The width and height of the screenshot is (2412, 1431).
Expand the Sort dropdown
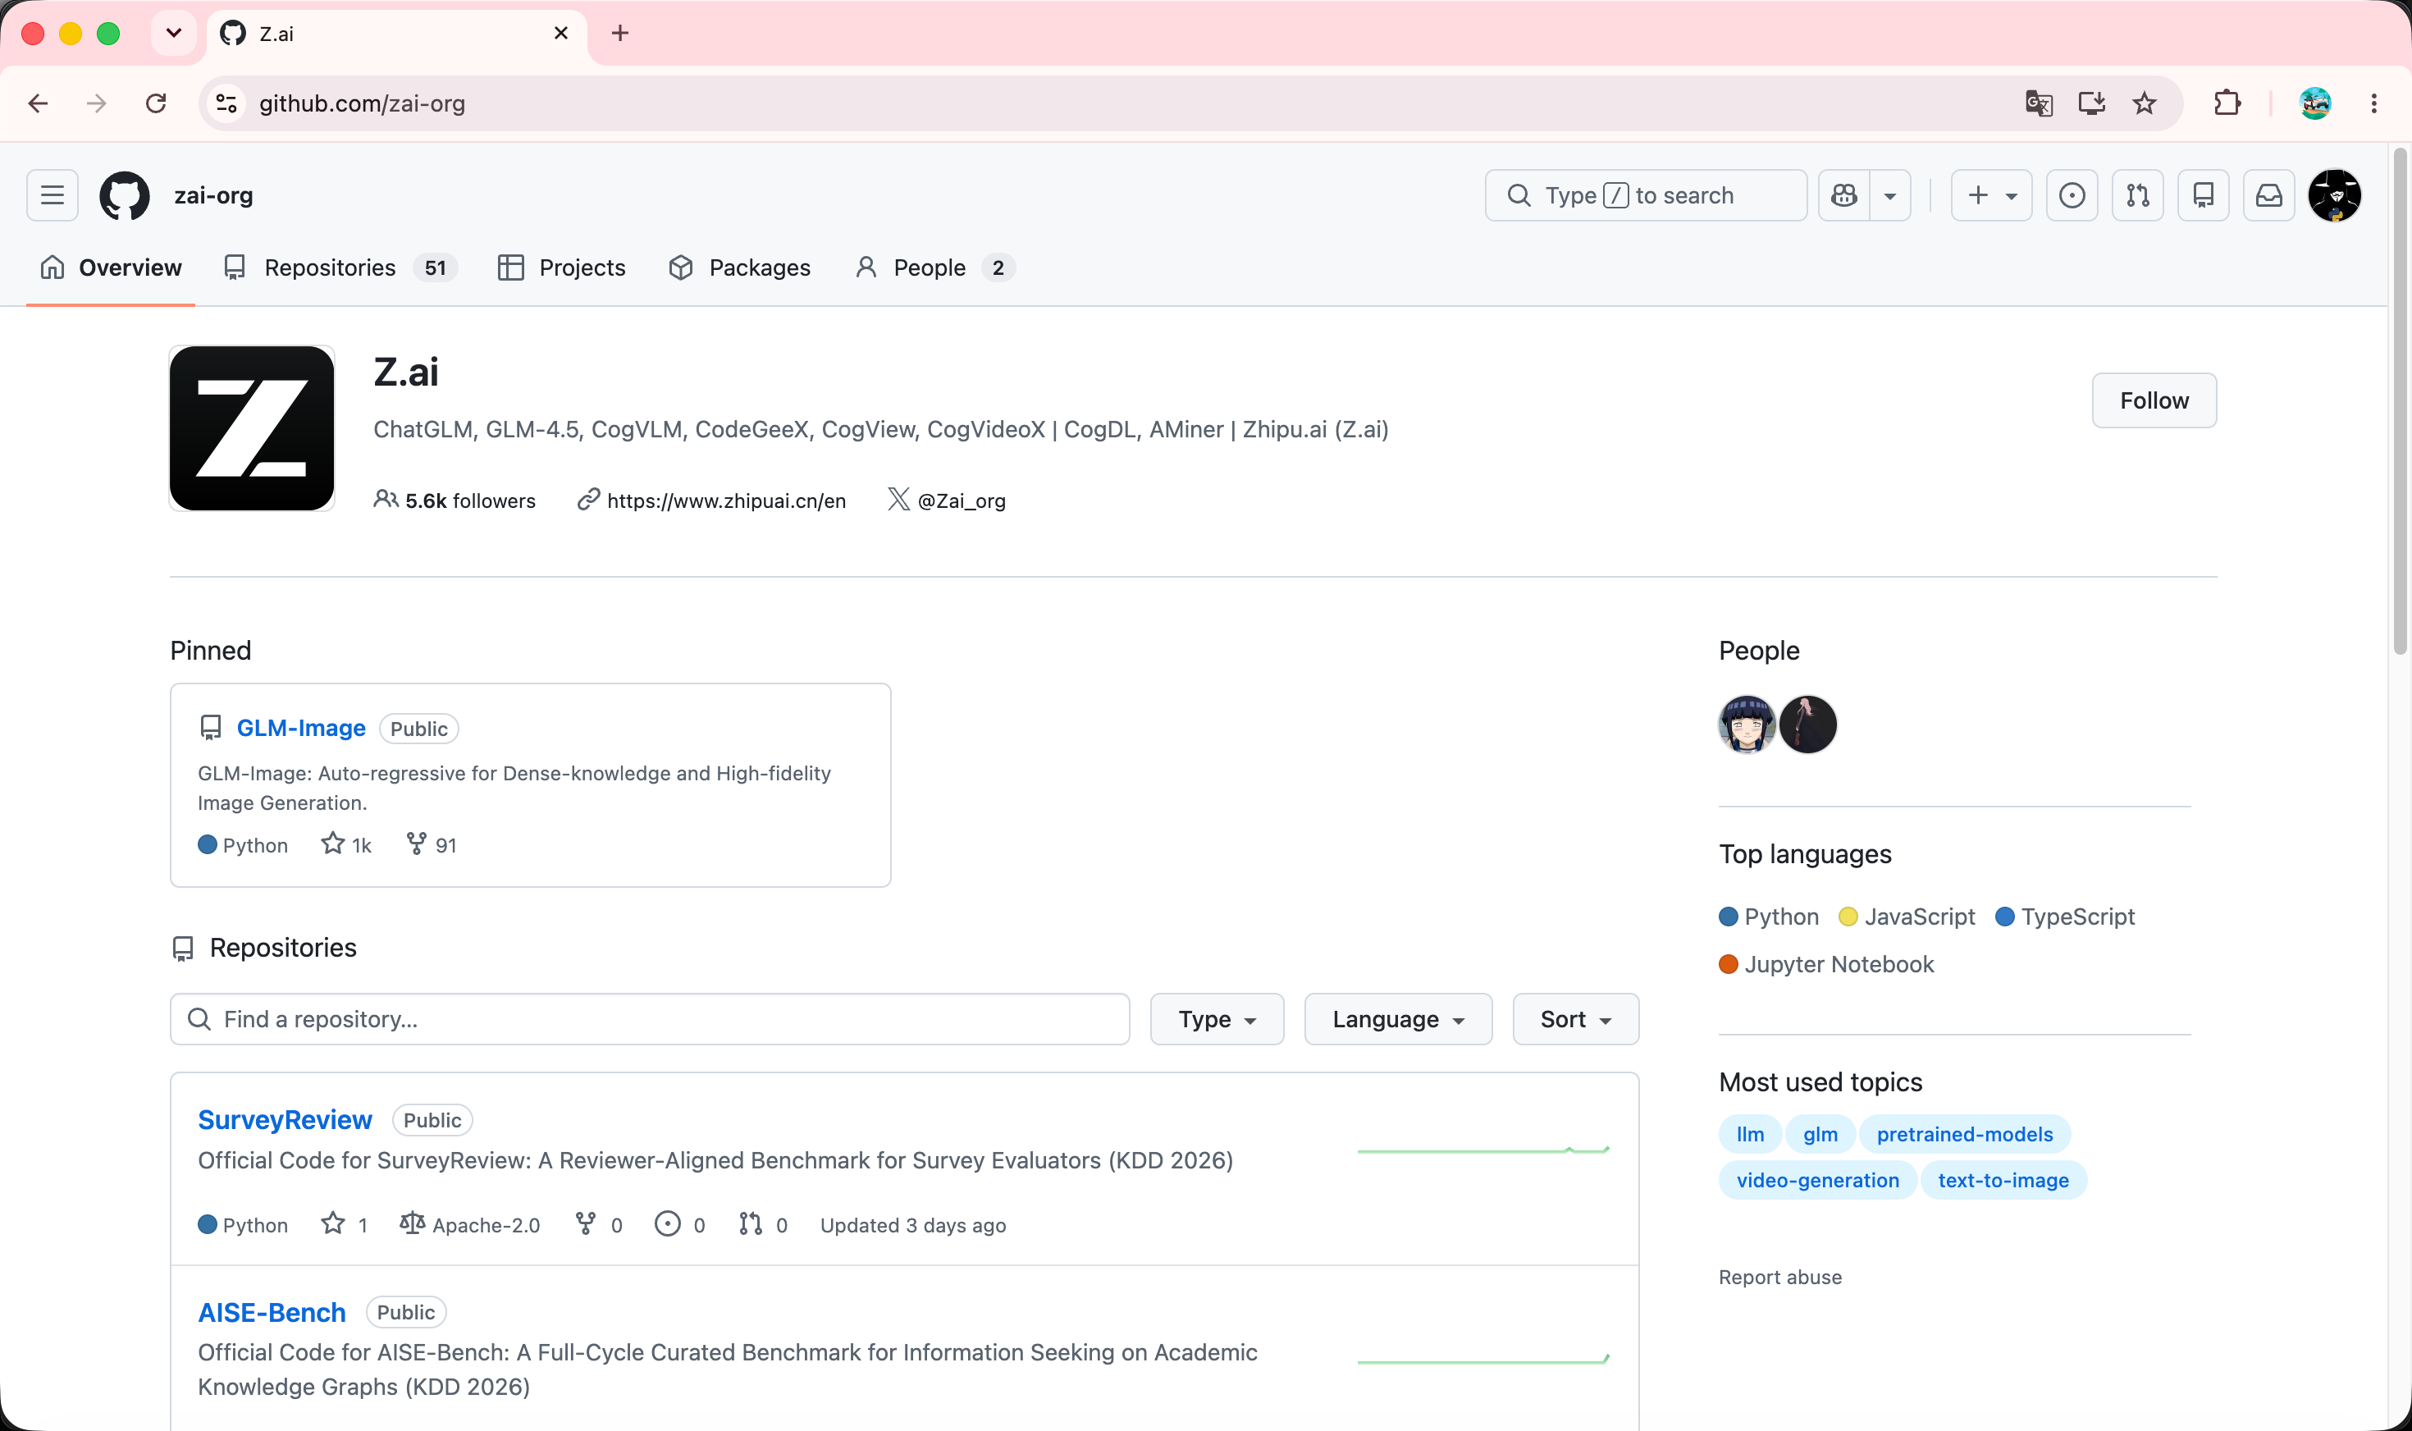pyautogui.click(x=1575, y=1019)
